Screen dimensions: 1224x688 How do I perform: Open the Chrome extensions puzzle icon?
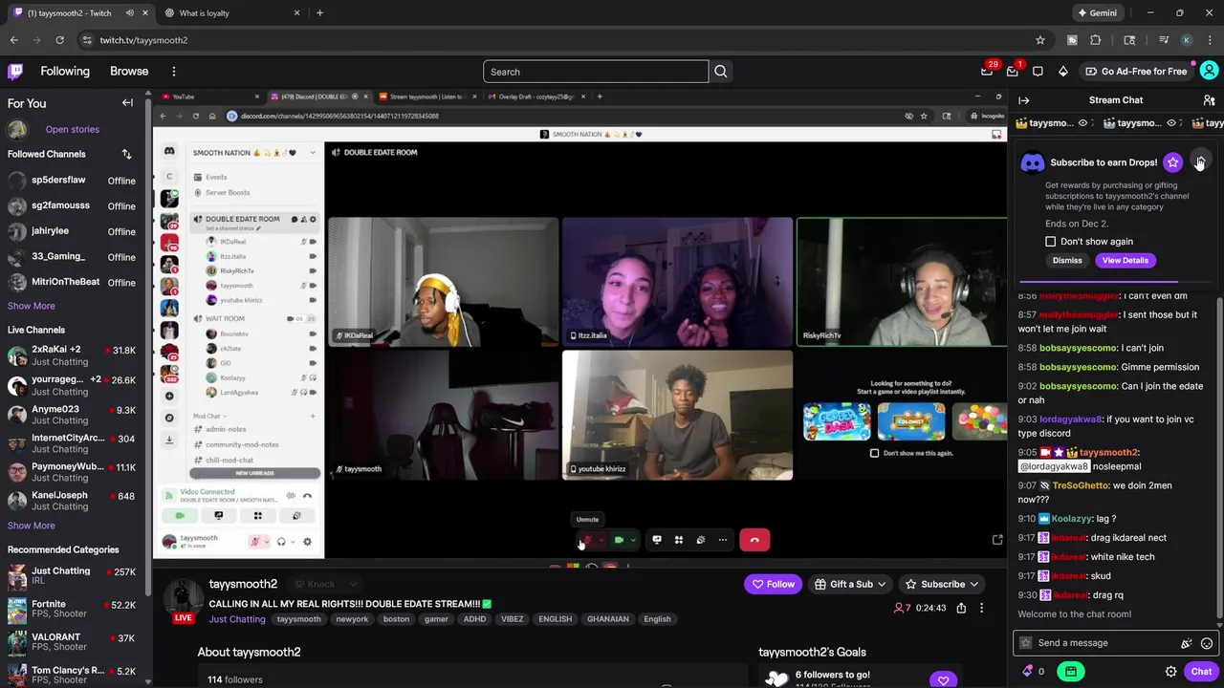(1096, 40)
